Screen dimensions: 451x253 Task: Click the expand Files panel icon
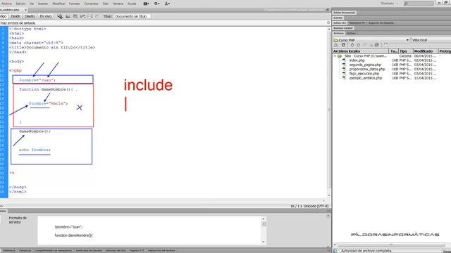386,45
